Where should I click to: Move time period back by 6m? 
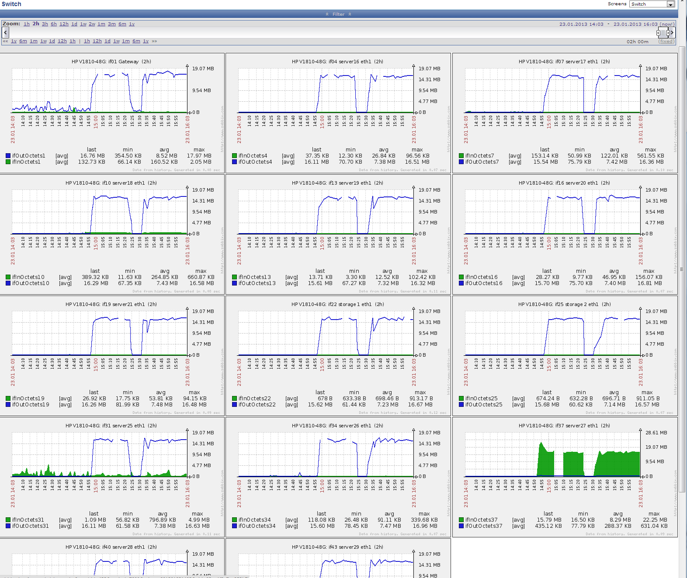tap(23, 41)
